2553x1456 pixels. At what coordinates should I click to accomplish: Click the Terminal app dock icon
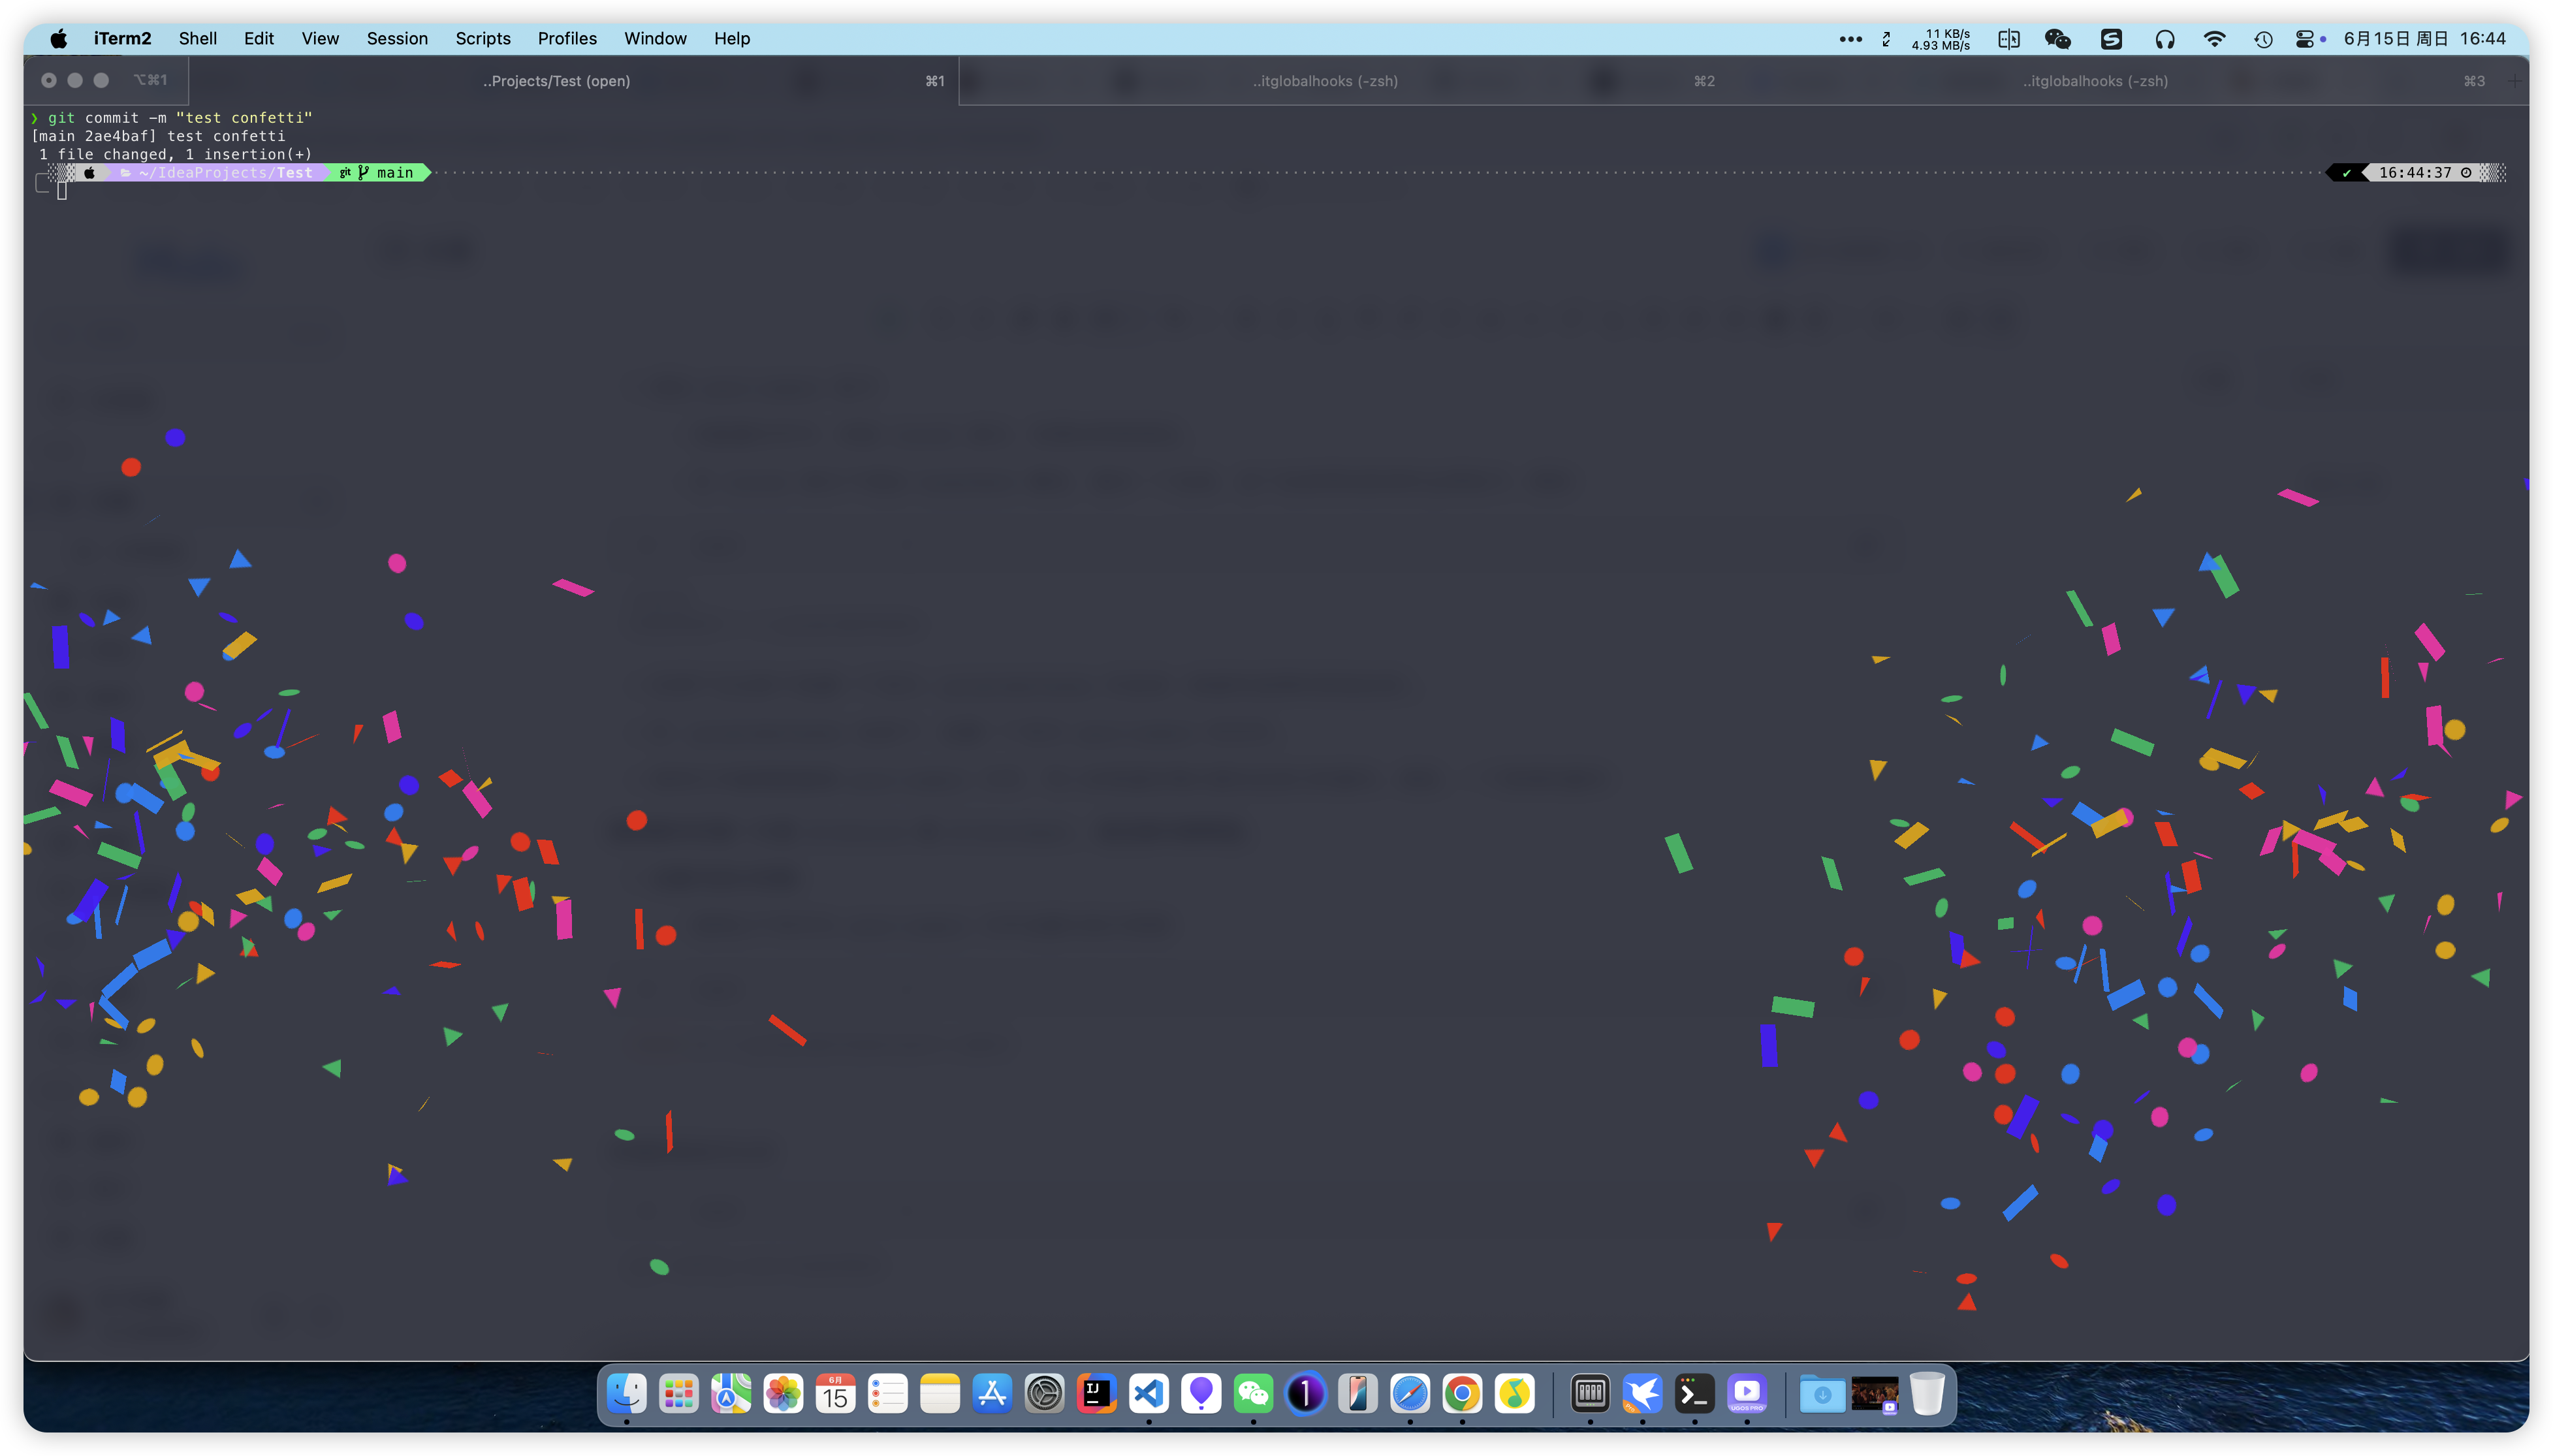(x=1694, y=1393)
